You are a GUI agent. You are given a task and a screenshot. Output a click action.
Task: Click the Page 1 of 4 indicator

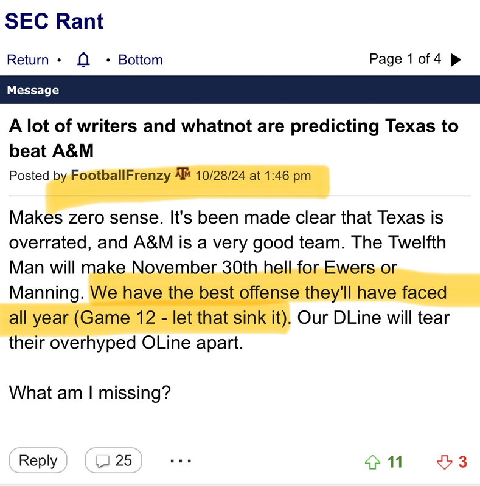click(405, 59)
